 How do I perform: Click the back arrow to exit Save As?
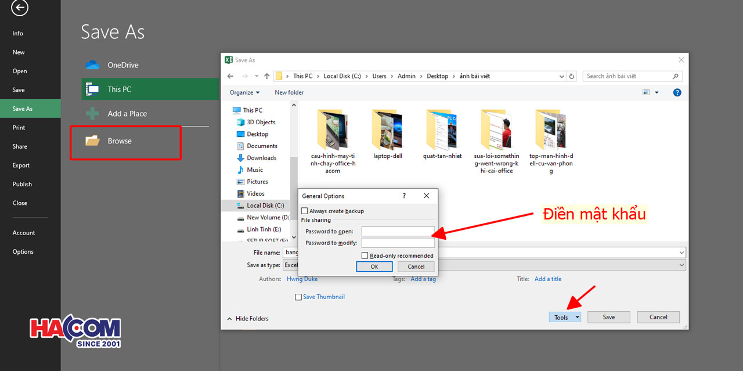pos(19,9)
